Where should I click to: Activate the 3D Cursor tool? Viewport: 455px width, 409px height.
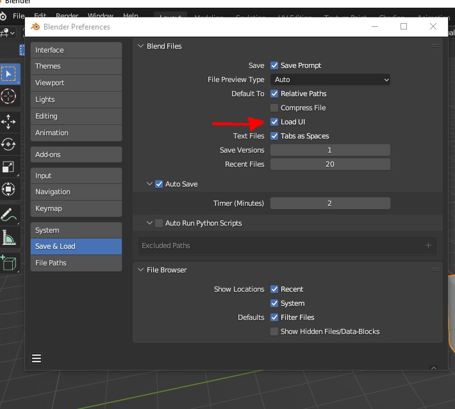[9, 97]
